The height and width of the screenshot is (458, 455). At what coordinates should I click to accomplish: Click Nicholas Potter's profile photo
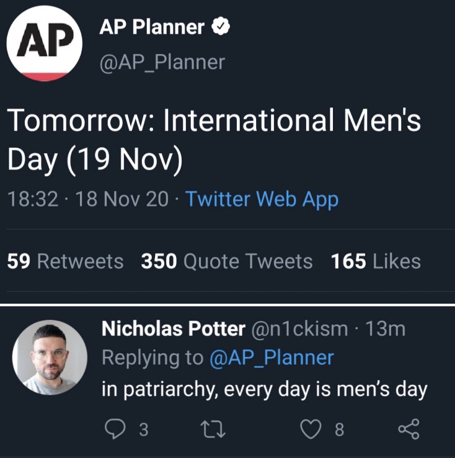point(50,357)
